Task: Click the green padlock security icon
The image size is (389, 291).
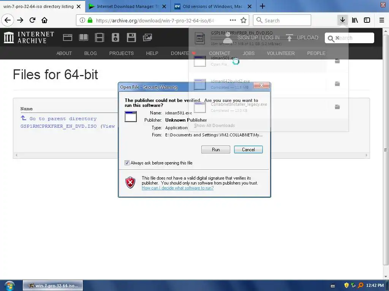Action: 90,20
